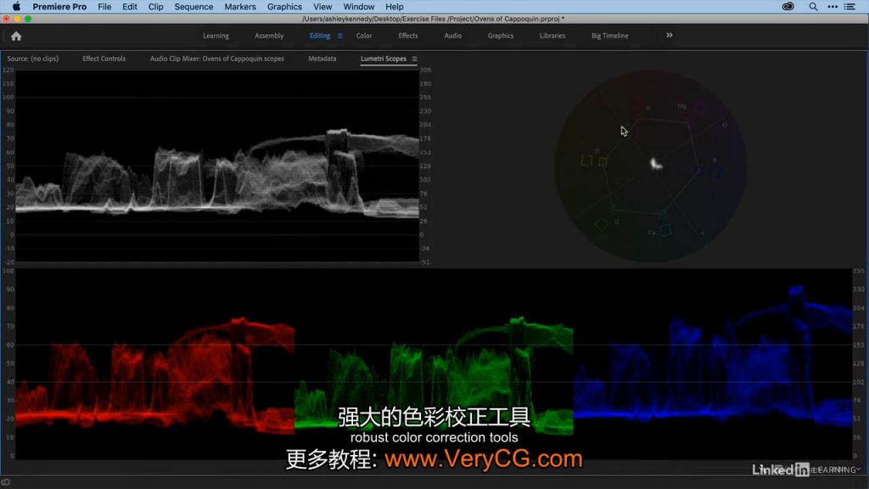Select the Editing workspace tab

click(x=320, y=36)
